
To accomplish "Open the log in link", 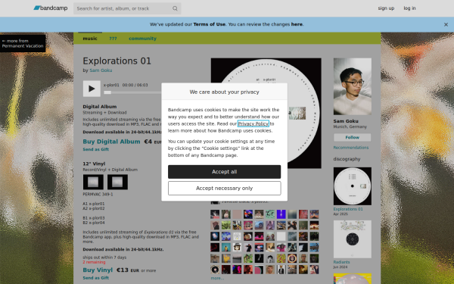I will (409, 8).
